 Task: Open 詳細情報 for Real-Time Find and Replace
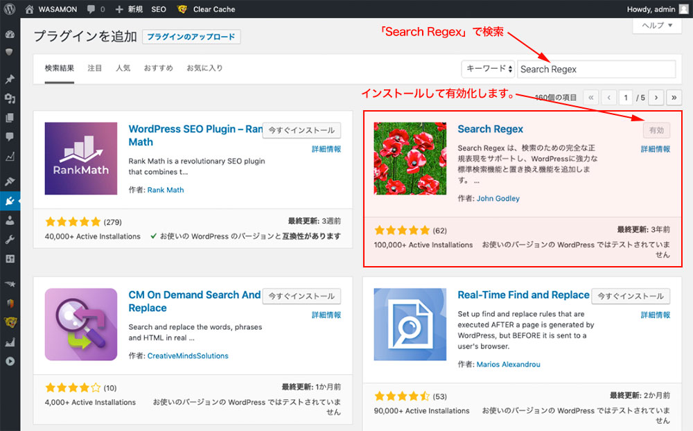656,315
